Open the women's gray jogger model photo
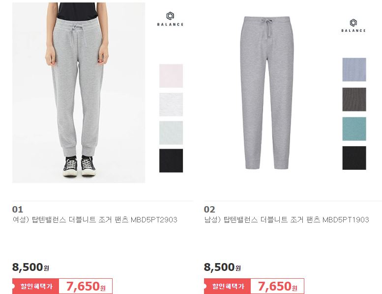382x294 pixels. coord(79,93)
